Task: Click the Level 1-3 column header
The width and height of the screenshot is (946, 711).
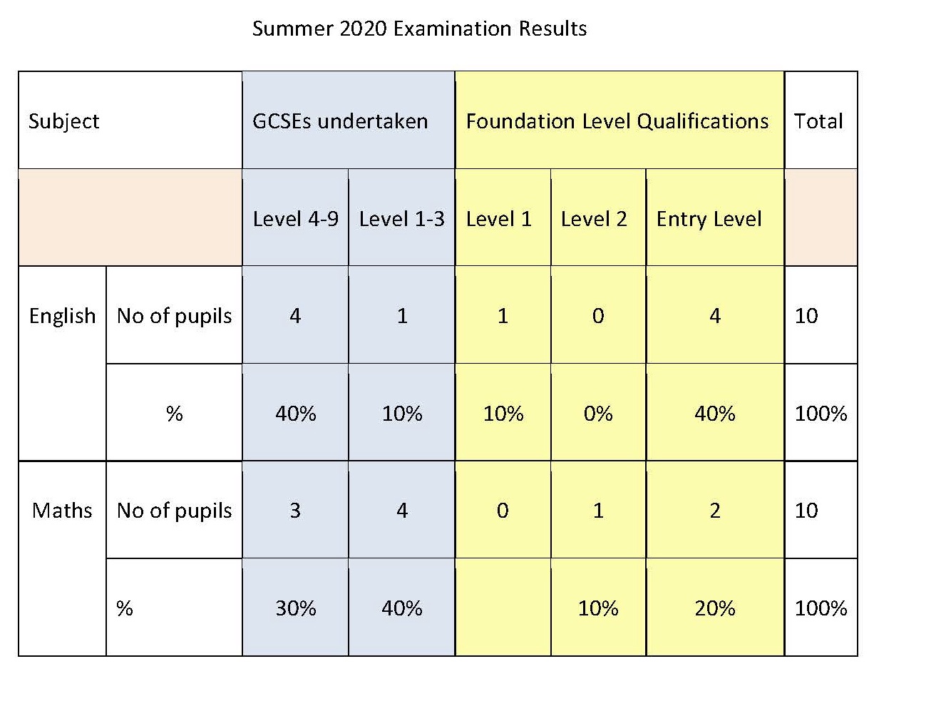Action: [401, 218]
